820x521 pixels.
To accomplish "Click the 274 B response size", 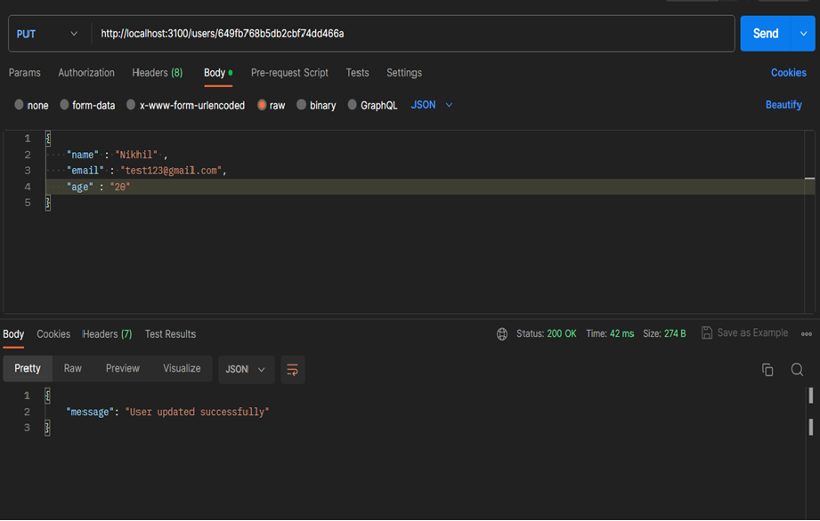I will click(675, 333).
